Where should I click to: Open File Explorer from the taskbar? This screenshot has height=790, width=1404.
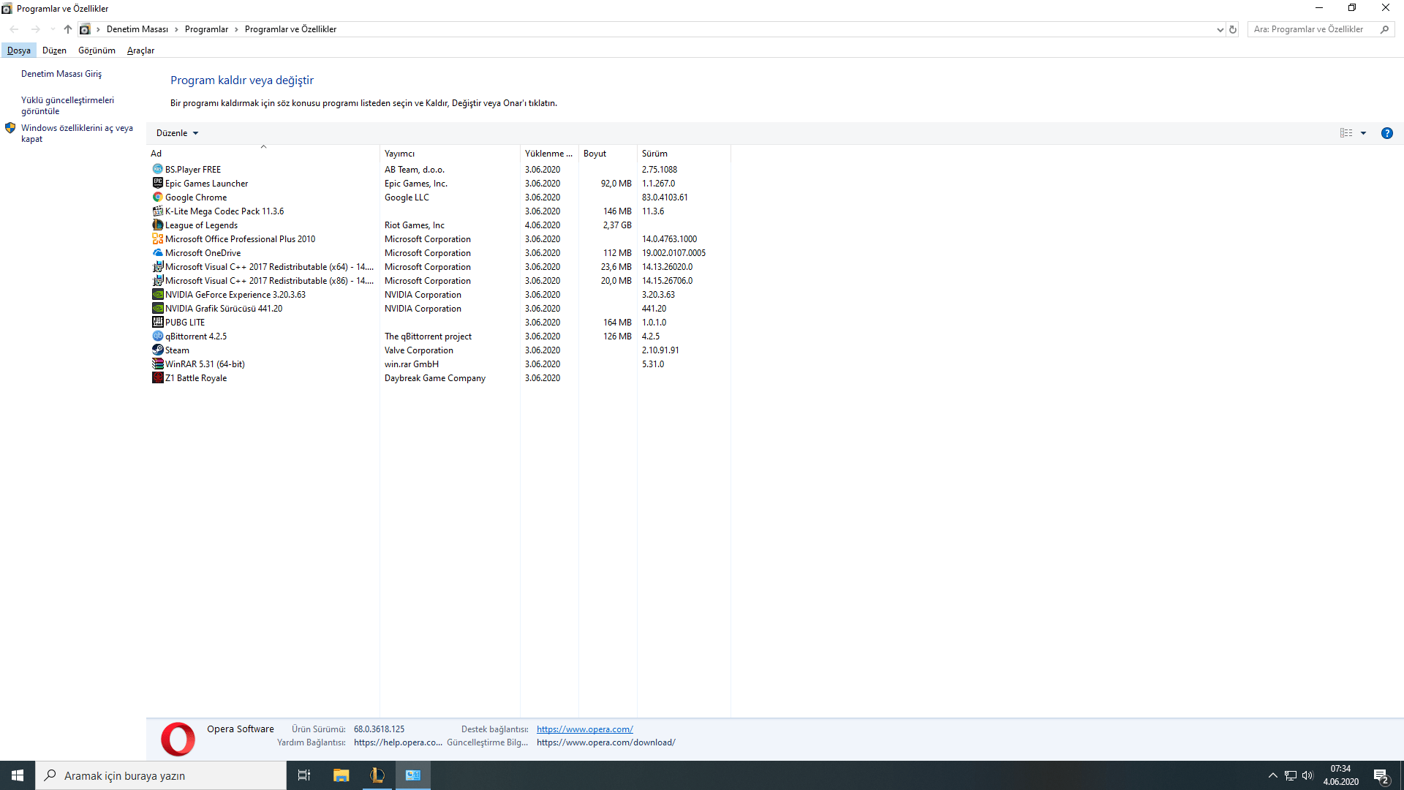pyautogui.click(x=341, y=775)
